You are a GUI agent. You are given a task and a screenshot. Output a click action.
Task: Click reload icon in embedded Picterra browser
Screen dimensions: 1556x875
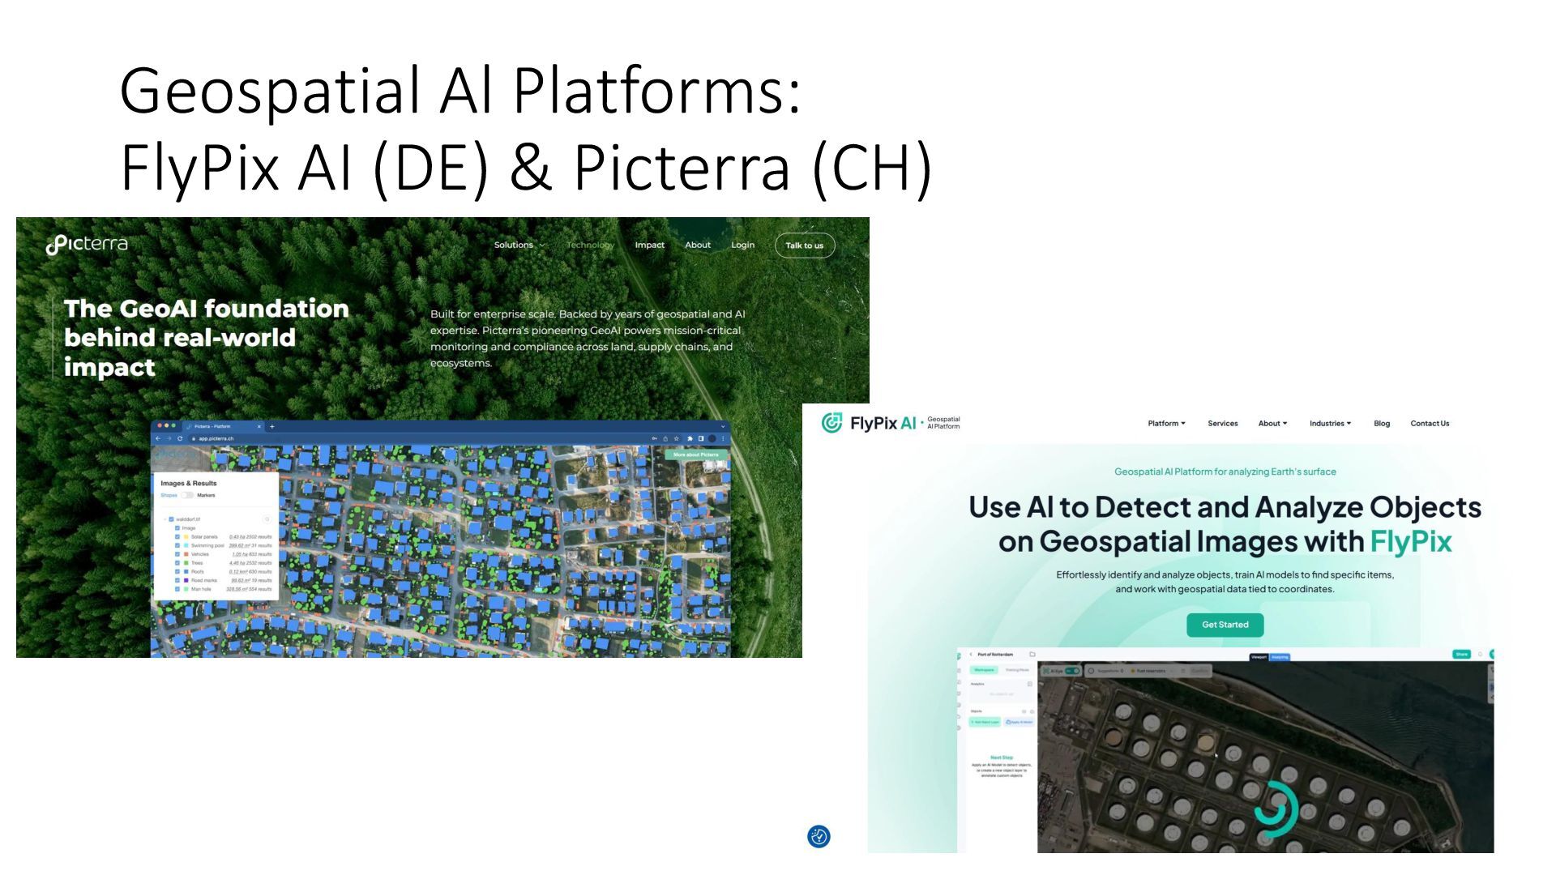(180, 438)
